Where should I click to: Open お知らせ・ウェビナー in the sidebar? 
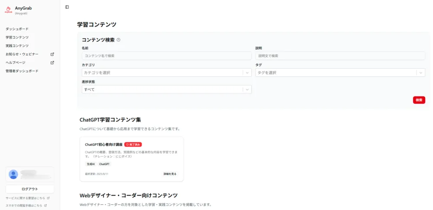(x=22, y=54)
